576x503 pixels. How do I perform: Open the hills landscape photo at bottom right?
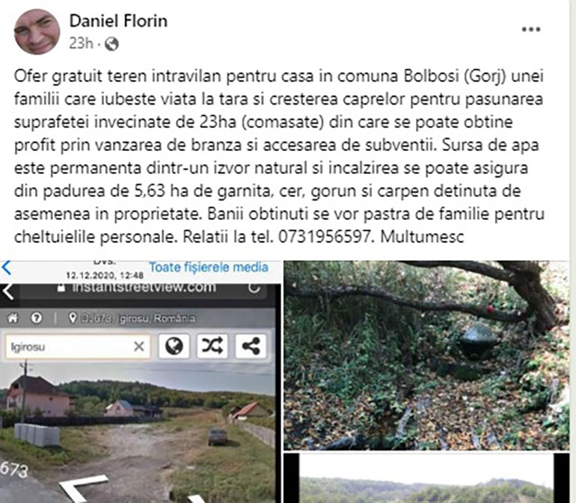(x=426, y=478)
